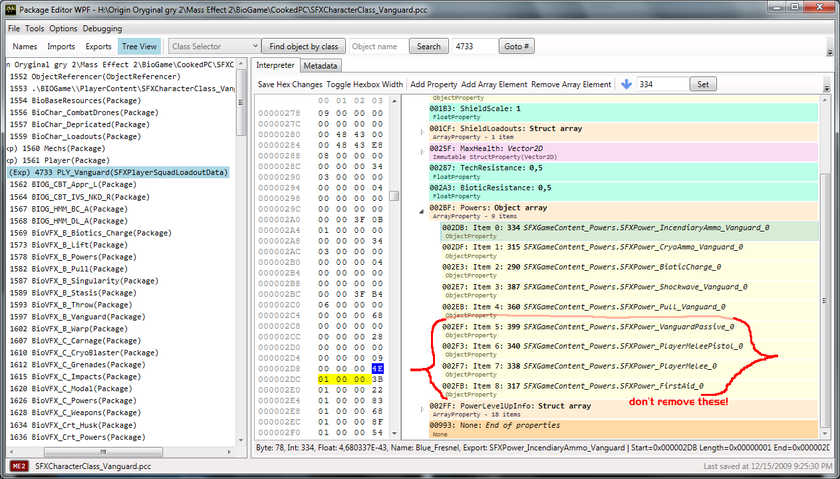840x479 pixels.
Task: Select the Interpreter tab
Action: 275,65
